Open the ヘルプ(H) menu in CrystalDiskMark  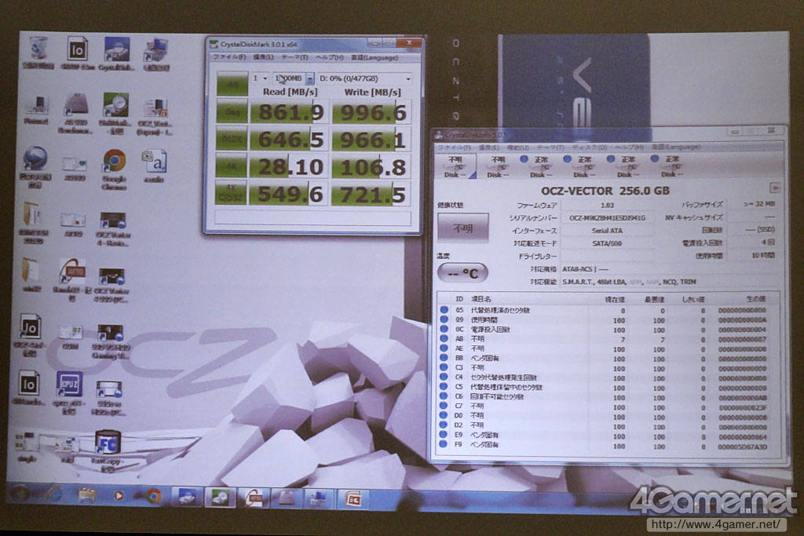tap(329, 57)
